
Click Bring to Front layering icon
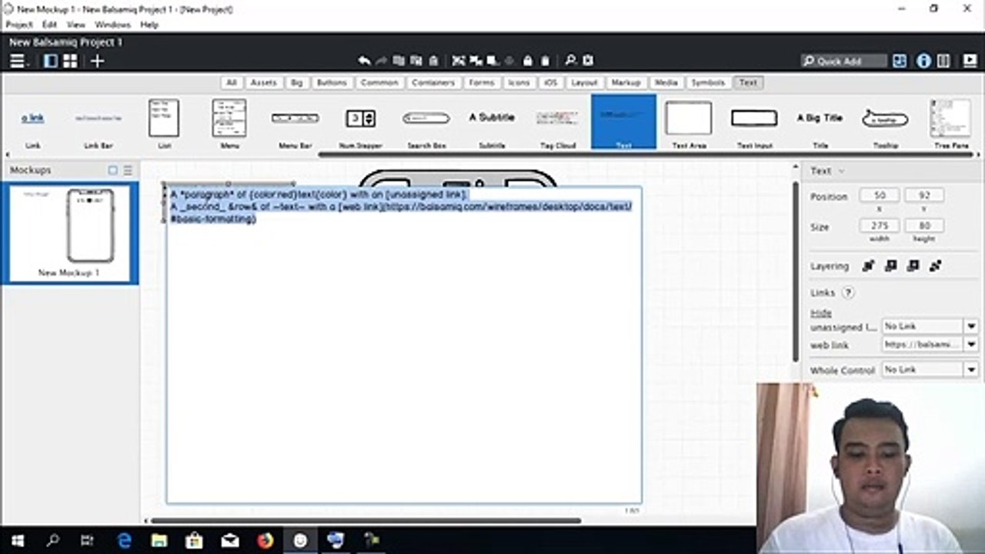pos(869,266)
